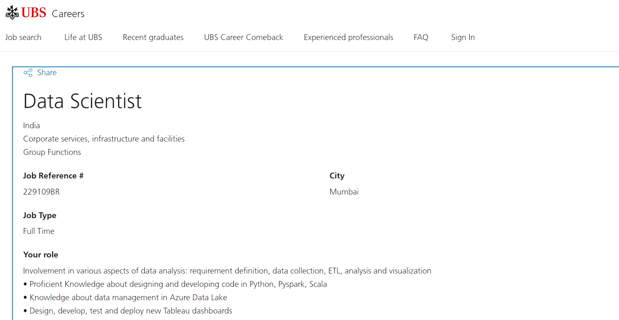Viewport: 619px width, 320px height.
Task: Click the Mumbai city value
Action: (344, 192)
